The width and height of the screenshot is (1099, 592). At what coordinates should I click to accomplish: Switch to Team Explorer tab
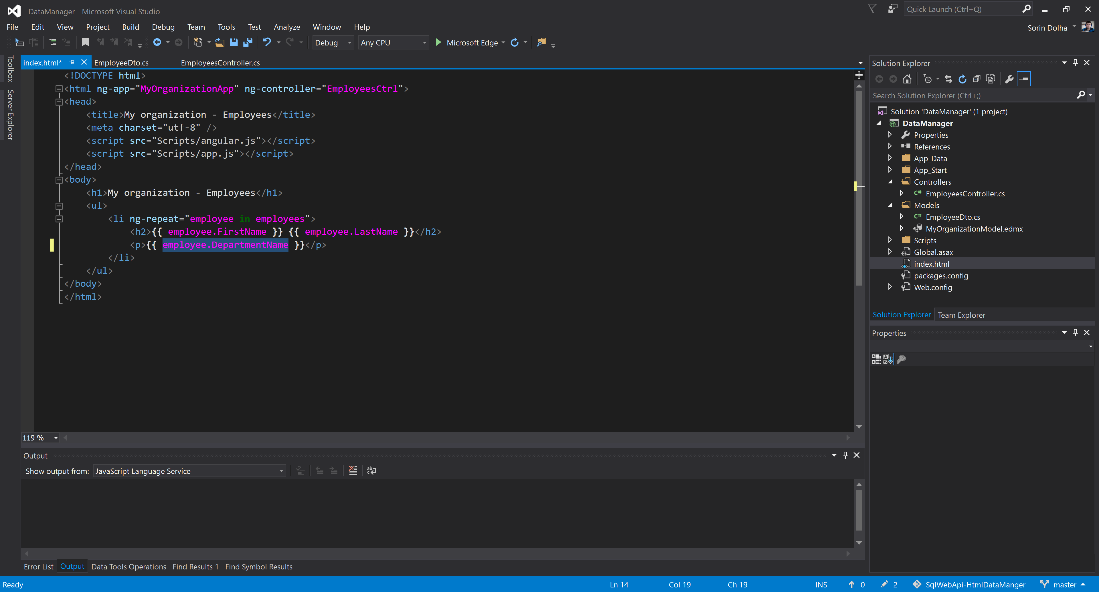[x=961, y=315]
